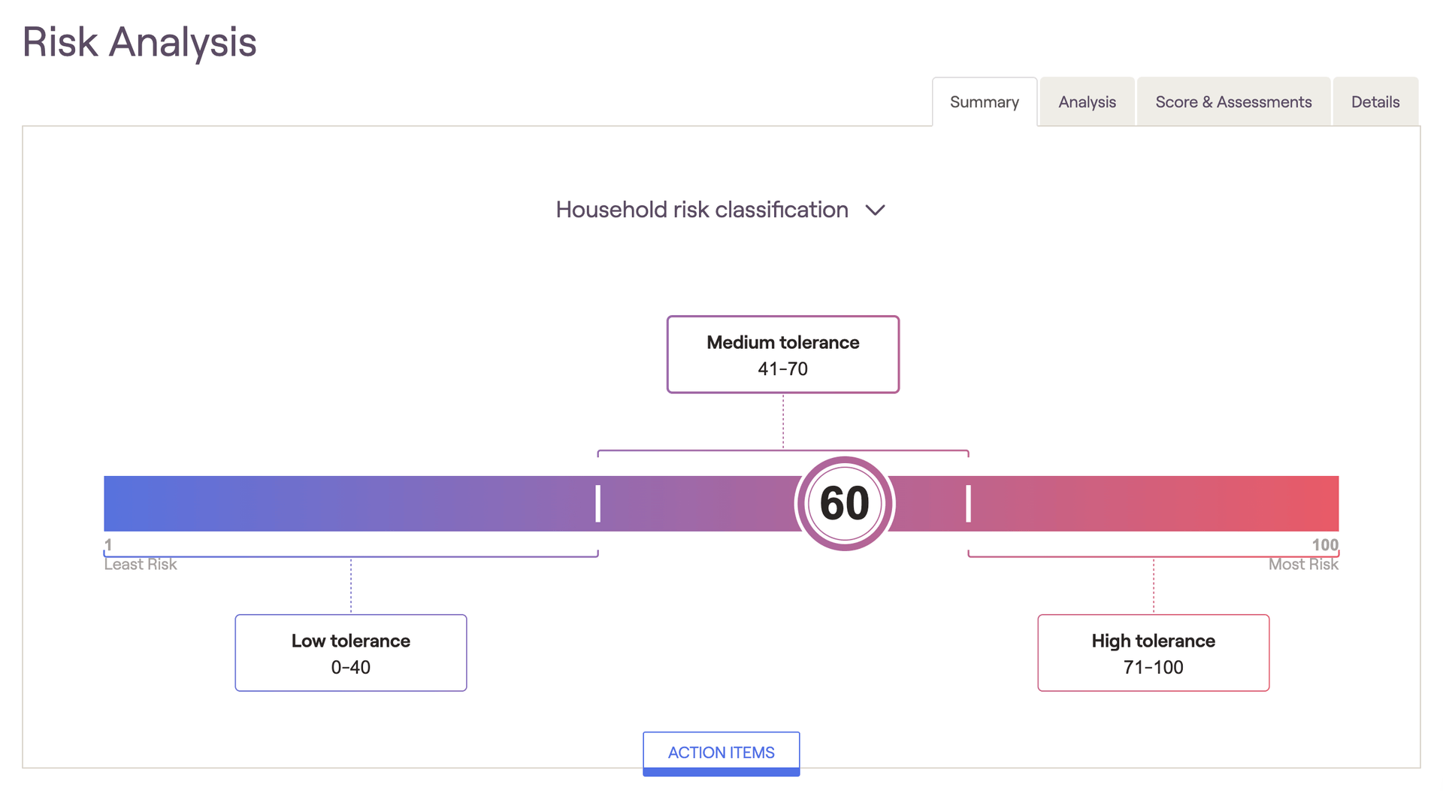Switch to the Analysis tab
Screen dimensions: 1443x791
(x=1087, y=102)
